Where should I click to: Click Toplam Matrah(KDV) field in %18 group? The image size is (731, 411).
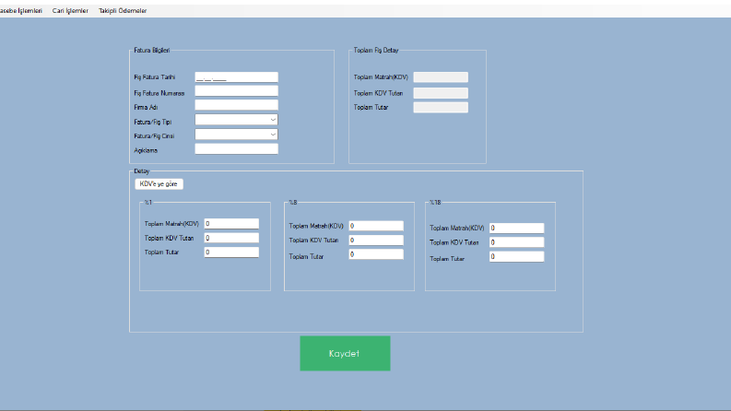click(516, 229)
